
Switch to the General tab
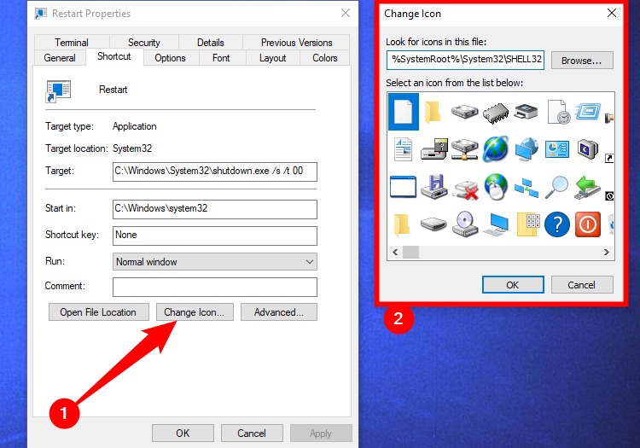(x=60, y=58)
